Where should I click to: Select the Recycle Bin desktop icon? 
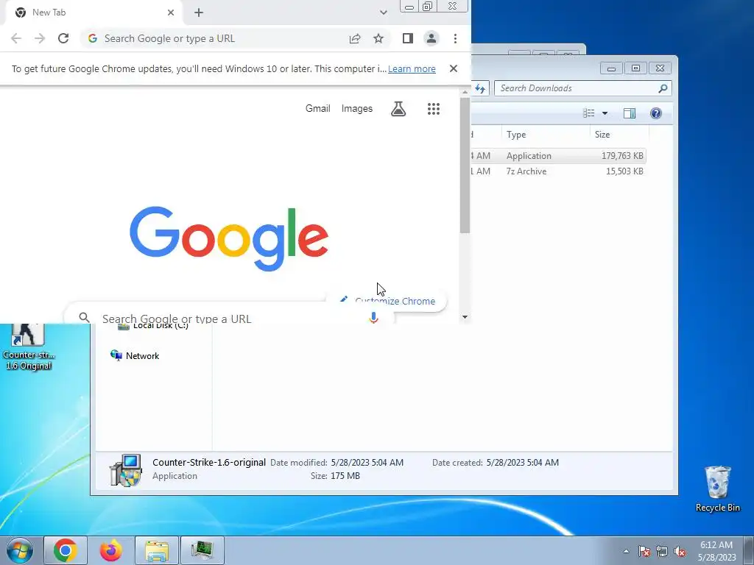coord(717,488)
